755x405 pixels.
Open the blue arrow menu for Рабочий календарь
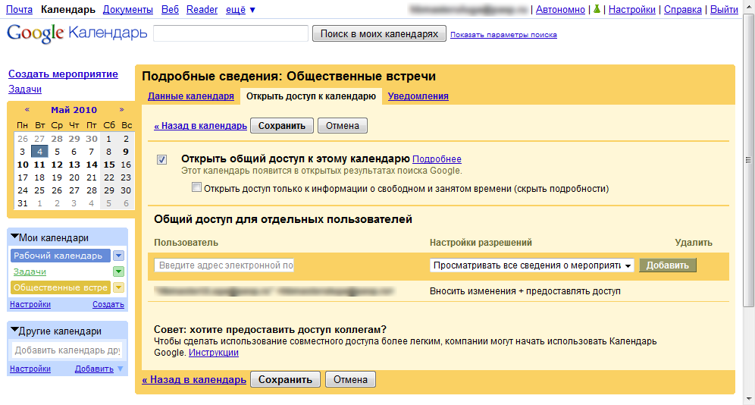(118, 256)
